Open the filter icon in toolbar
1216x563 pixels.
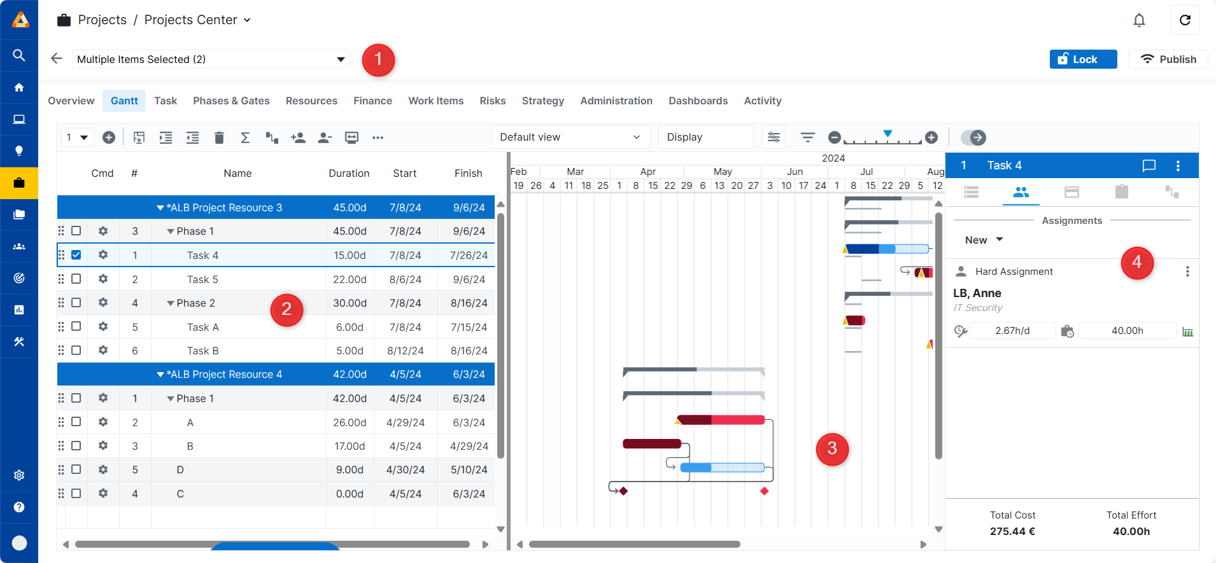click(x=807, y=137)
